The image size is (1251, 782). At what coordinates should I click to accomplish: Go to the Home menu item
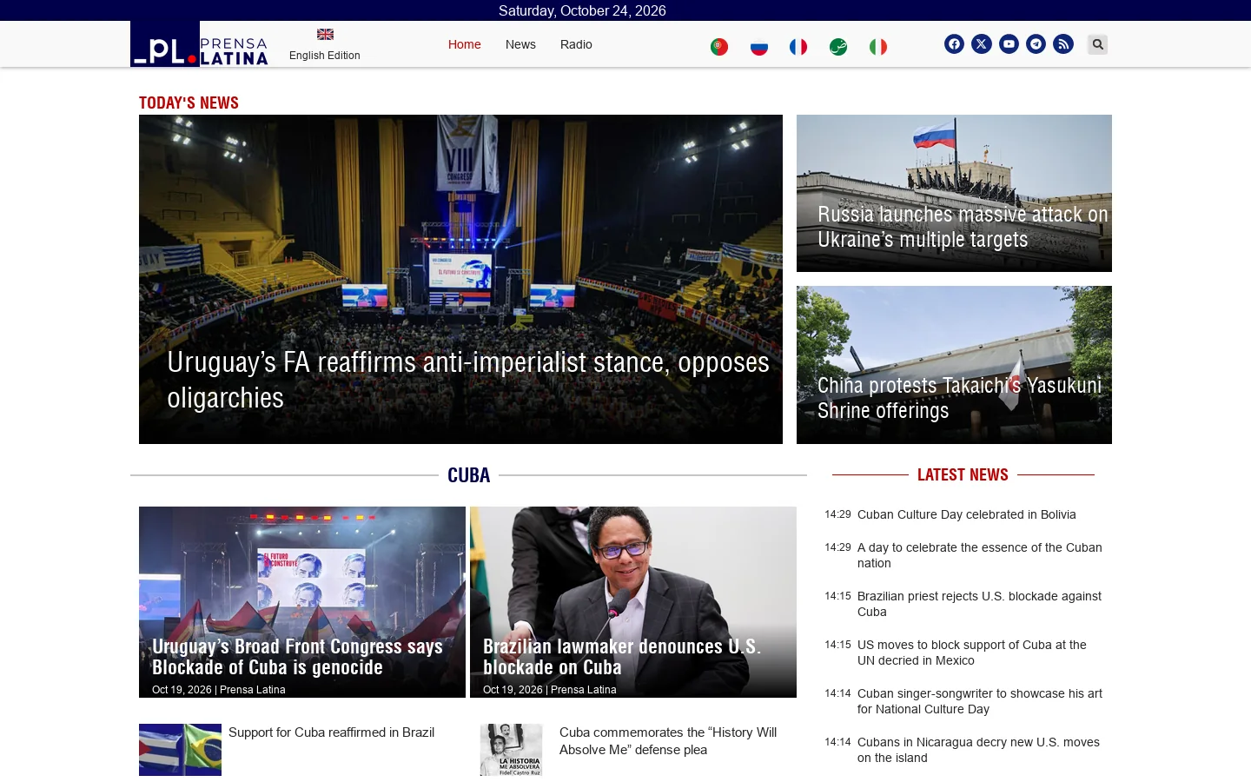[465, 44]
